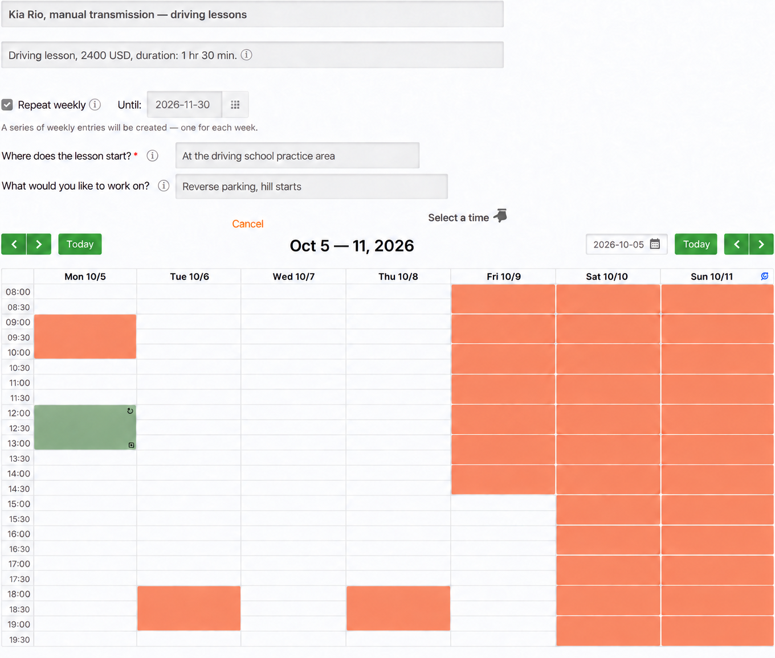
Task: Open the calendar icon in the 2026-10-05 field
Action: coord(655,244)
